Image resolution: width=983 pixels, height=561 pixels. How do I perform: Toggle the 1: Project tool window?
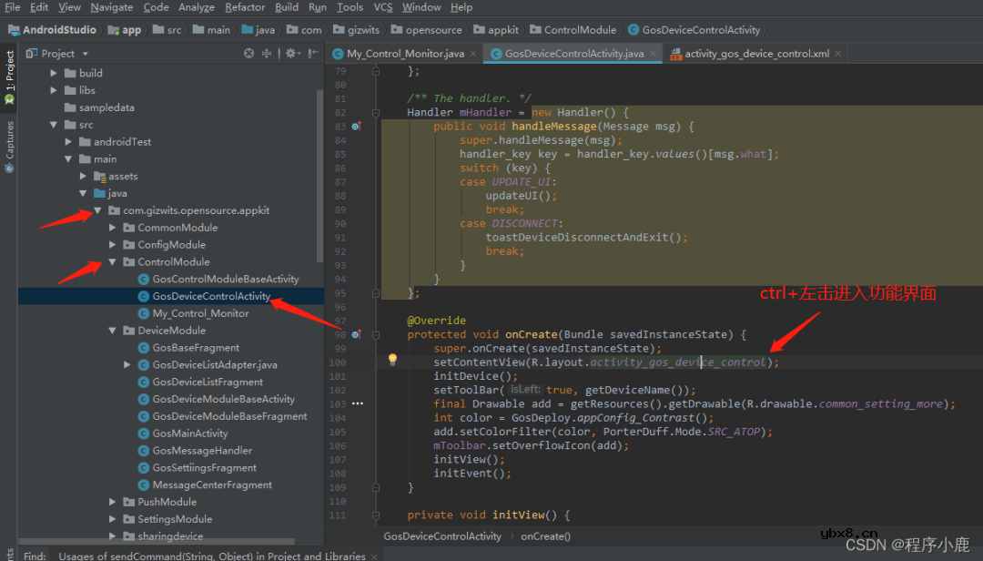(9, 76)
